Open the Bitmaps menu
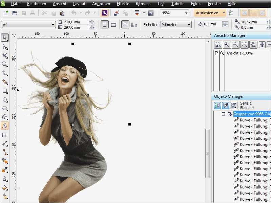This screenshot has height=203, width=271. (x=143, y=4)
